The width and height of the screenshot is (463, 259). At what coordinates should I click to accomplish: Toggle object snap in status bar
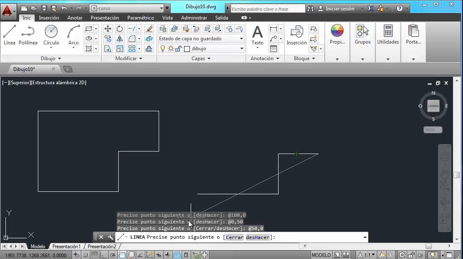(122, 255)
